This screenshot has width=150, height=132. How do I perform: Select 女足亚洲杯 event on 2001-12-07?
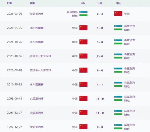click(37, 113)
